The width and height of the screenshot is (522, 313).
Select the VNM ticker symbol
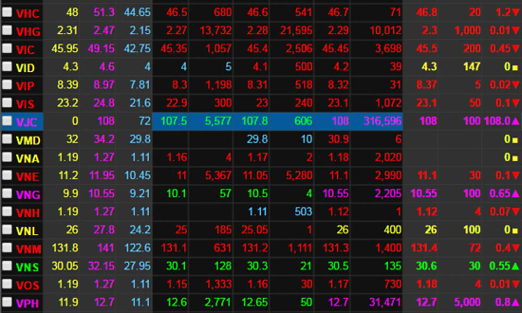[29, 249]
